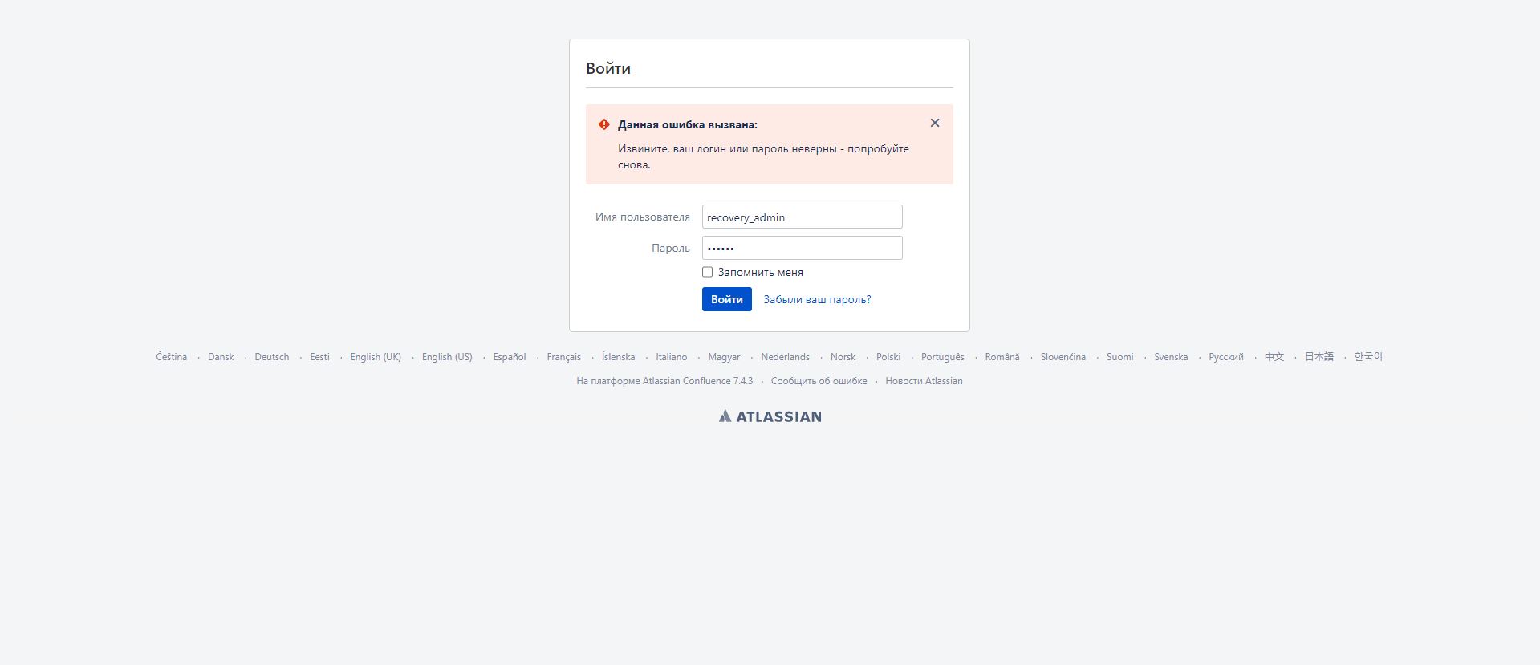
Task: Switch language to English (UK)
Action: point(376,357)
